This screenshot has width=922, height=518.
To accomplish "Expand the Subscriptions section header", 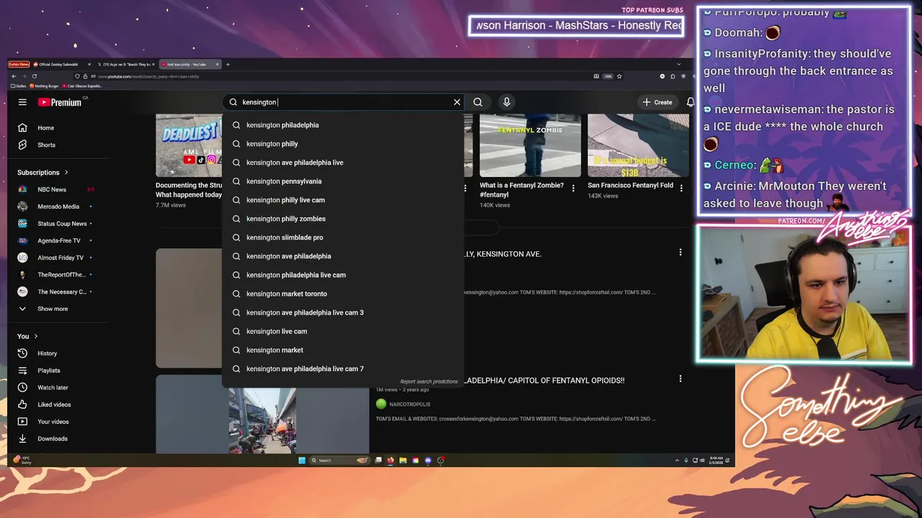I will (x=43, y=173).
